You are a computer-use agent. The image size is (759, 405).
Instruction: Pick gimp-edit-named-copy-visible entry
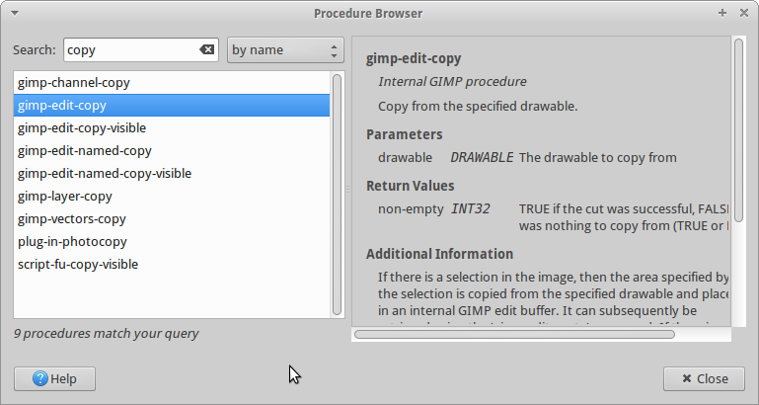pyautogui.click(x=172, y=174)
